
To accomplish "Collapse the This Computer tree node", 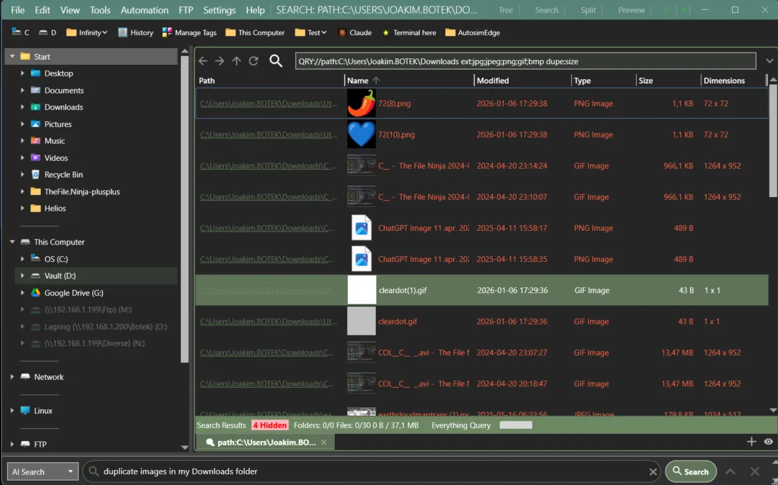I will (x=12, y=242).
